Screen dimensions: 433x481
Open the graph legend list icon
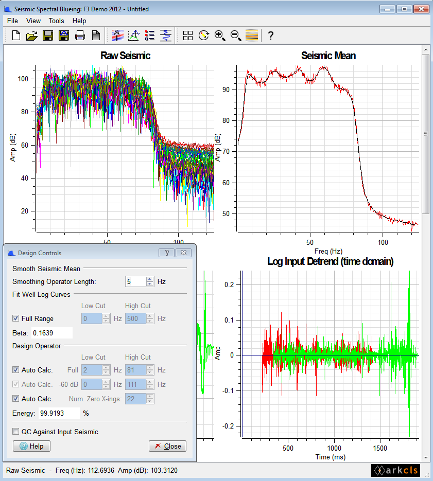click(150, 35)
